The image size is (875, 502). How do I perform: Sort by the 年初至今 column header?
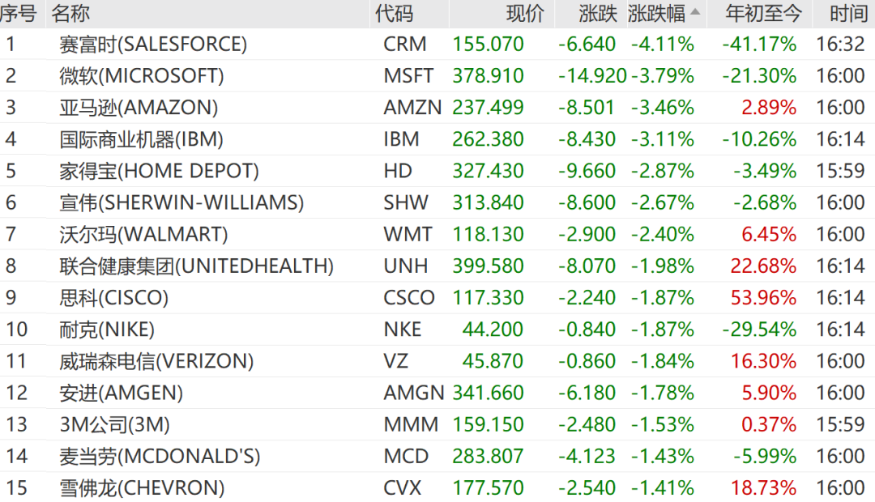[763, 13]
